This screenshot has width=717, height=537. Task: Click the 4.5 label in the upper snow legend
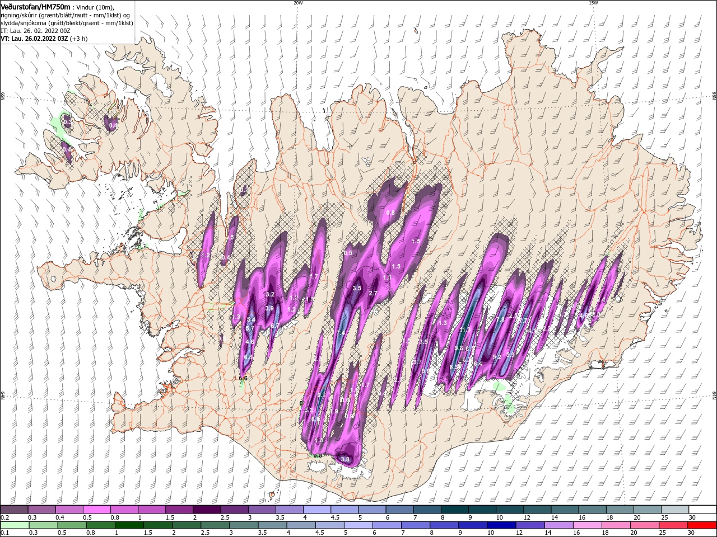point(335,517)
